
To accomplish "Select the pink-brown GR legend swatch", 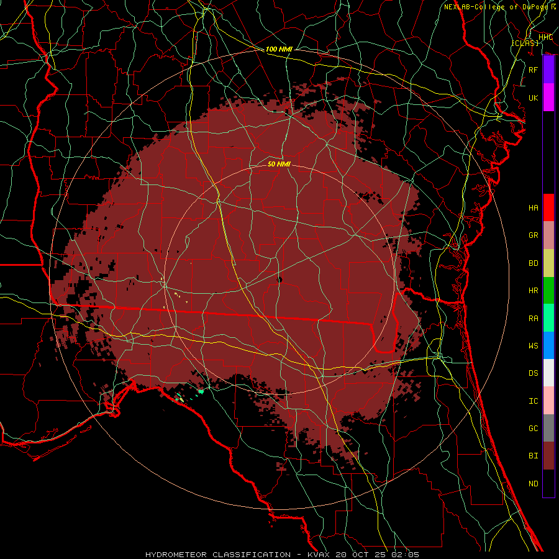I will pos(548,235).
